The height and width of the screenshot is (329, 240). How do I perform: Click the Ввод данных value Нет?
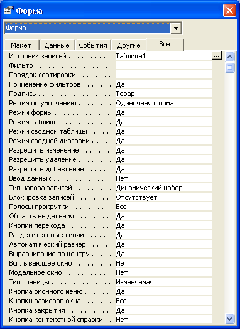click(163, 178)
